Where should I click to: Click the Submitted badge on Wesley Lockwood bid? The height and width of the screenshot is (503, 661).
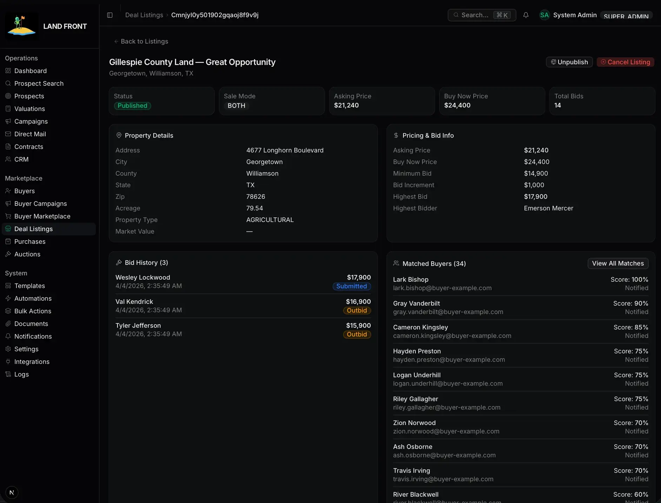click(352, 286)
